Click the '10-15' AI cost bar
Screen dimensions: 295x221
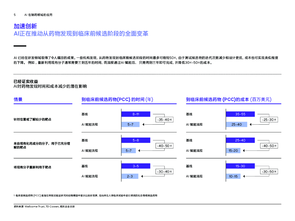(233, 176)
